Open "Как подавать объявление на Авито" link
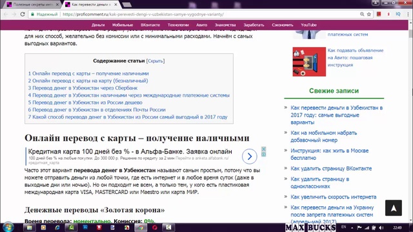This screenshot has height=232, width=413. pyautogui.click(x=356, y=57)
